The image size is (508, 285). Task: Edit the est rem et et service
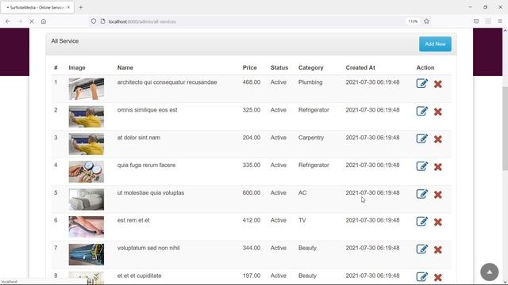pos(421,222)
